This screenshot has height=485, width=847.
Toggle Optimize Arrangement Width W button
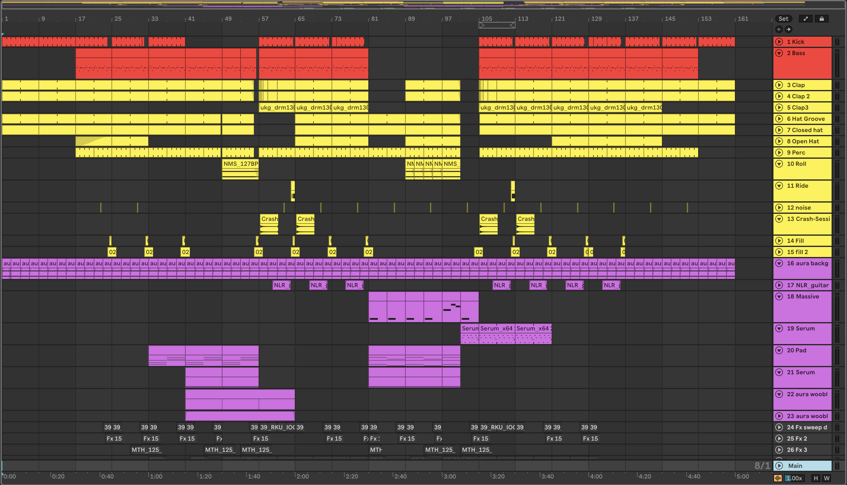[827, 478]
